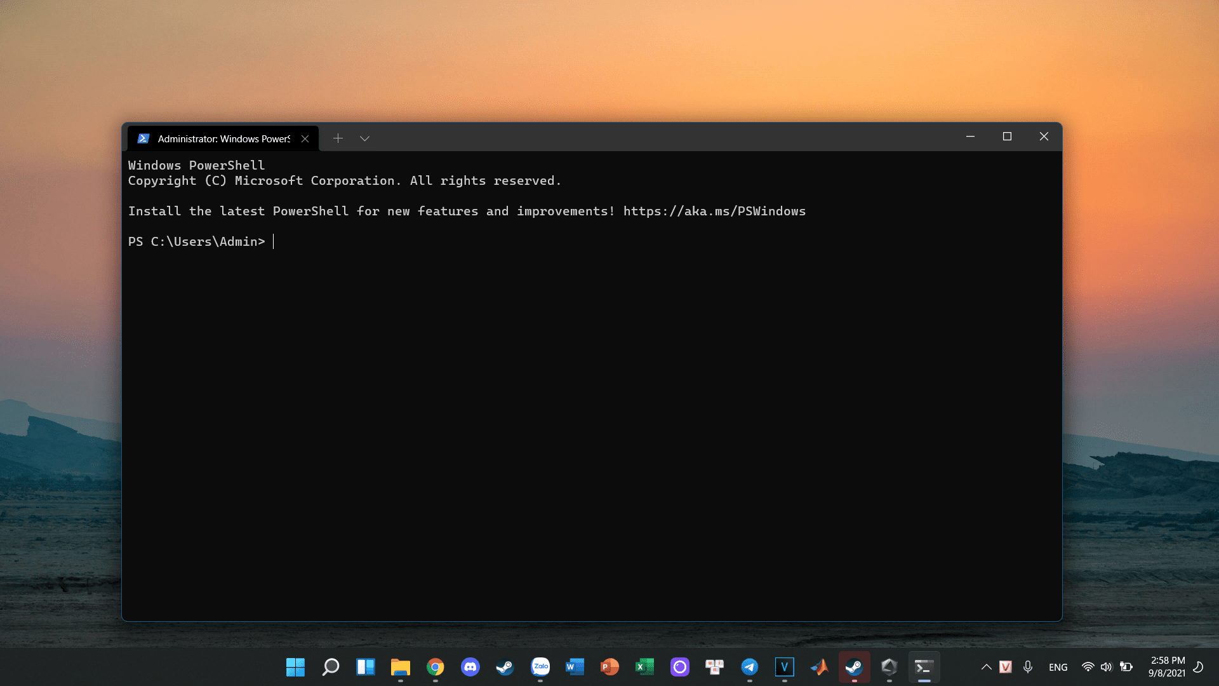Open the Unity hub icon on the taskbar
Viewport: 1219px width, 686px height.
point(889,667)
